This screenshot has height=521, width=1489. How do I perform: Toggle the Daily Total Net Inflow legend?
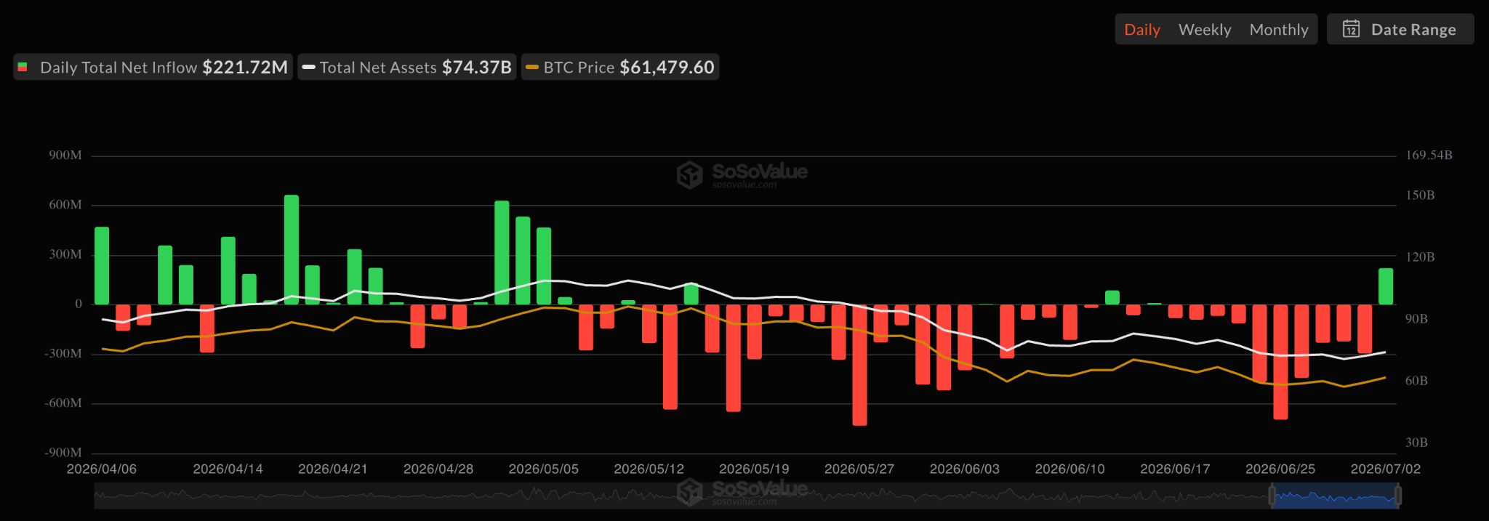point(153,67)
